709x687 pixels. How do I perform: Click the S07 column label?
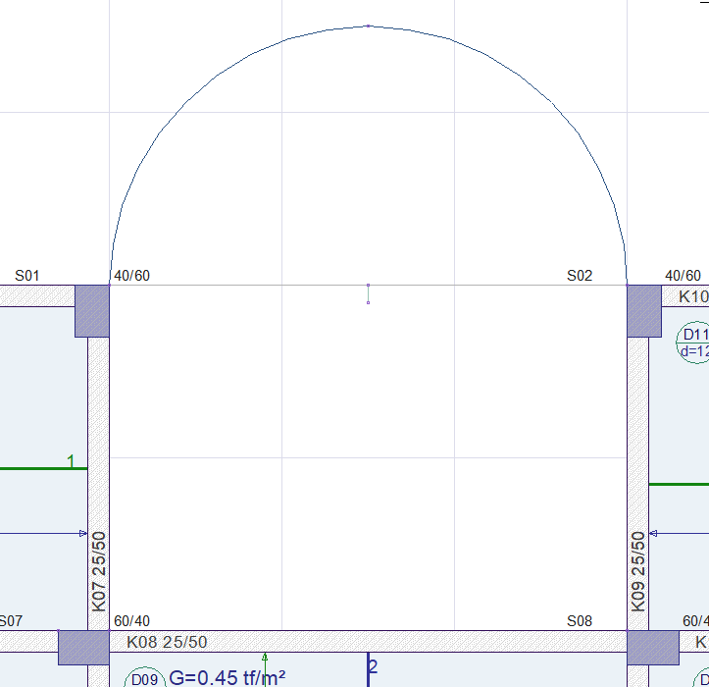11,621
